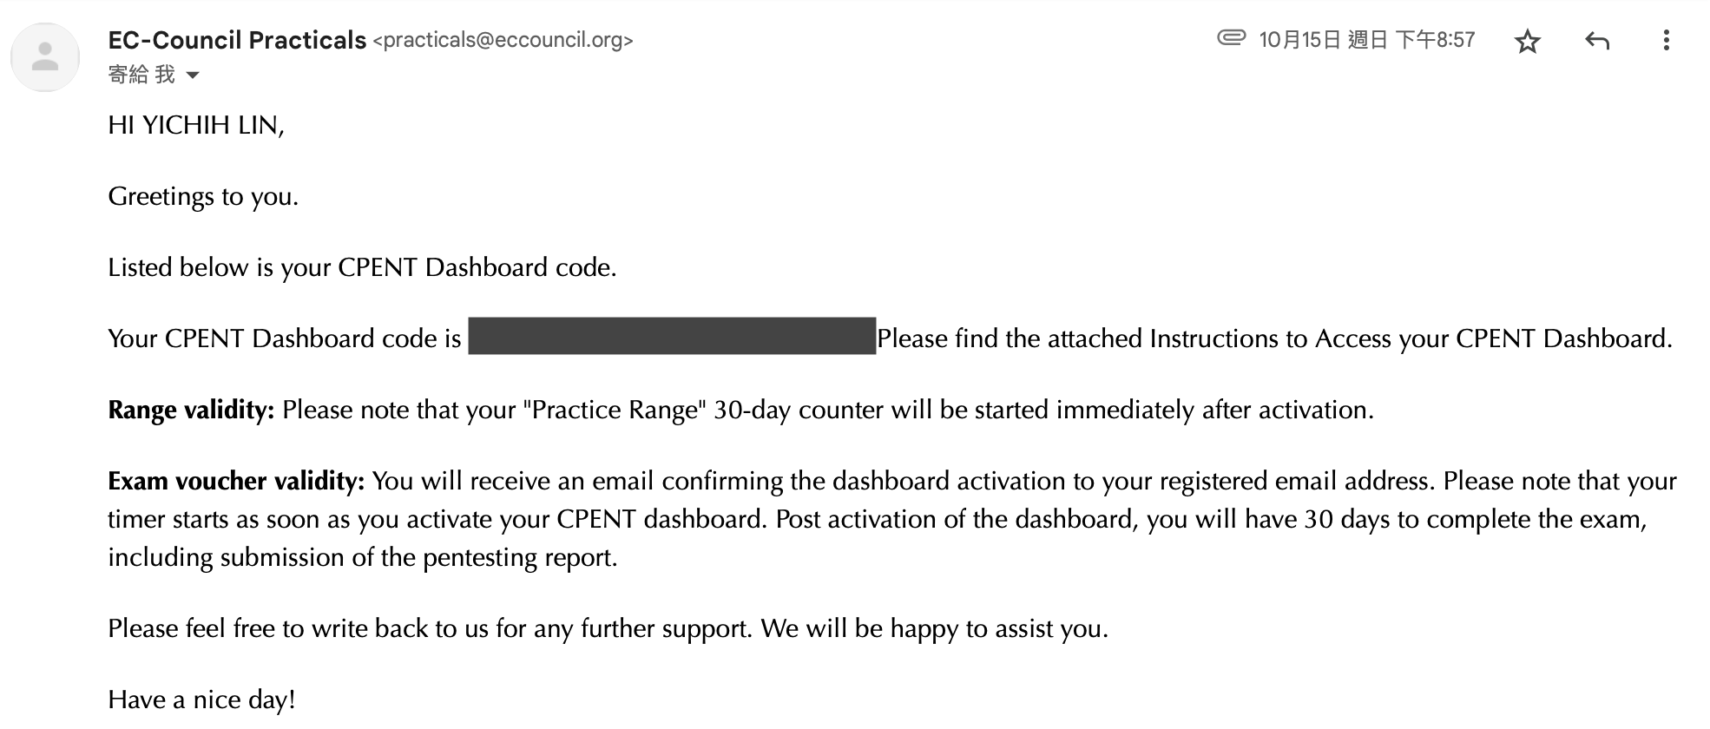Click the bold Range validity heading
The width and height of the screenshot is (1710, 729).
(191, 410)
